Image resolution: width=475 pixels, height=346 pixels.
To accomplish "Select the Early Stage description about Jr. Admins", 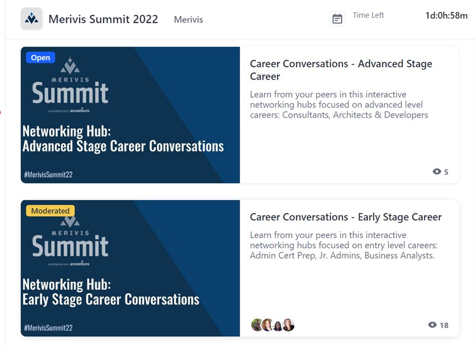I will click(343, 245).
